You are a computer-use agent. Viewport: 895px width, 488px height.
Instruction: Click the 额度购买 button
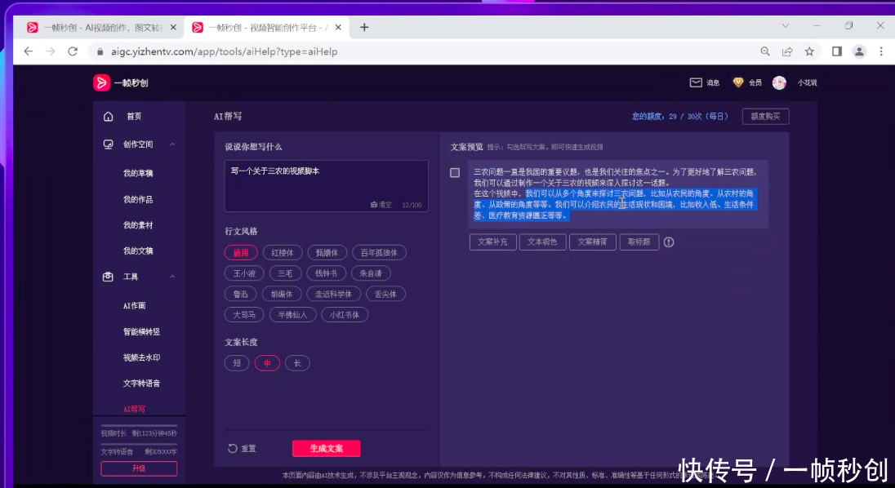765,117
